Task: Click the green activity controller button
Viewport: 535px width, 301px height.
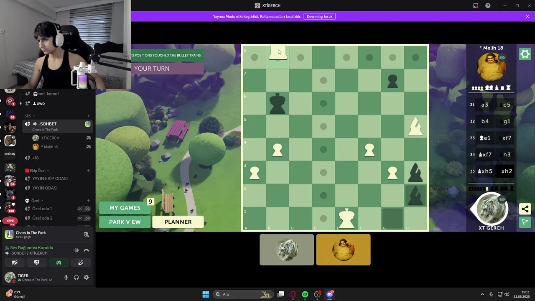Action: (x=59, y=263)
